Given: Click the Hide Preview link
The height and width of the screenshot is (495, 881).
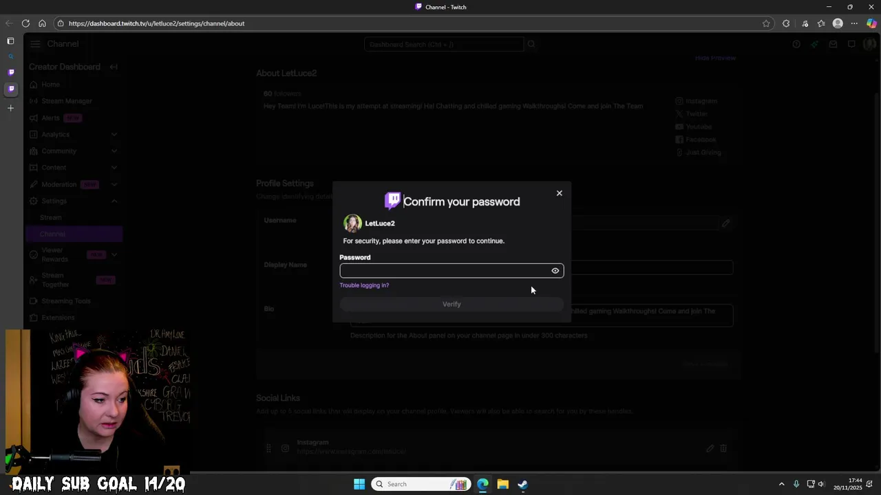Looking at the screenshot, I should (x=715, y=58).
